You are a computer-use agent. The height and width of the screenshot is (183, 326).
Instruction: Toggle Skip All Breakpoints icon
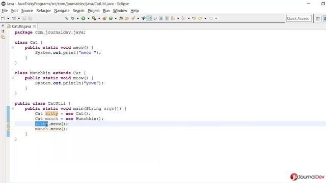(67, 18)
